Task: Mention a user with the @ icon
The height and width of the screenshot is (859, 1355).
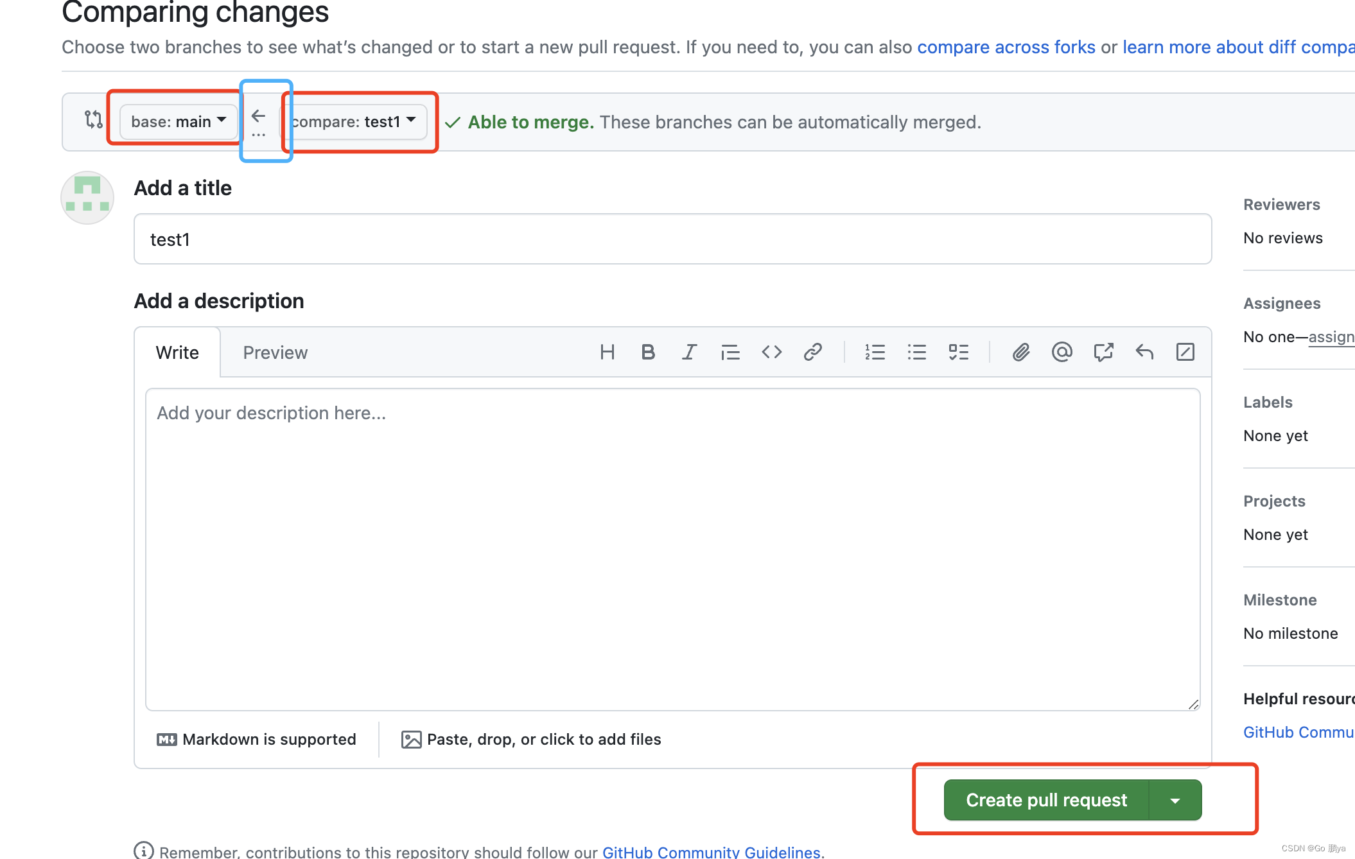Action: tap(1062, 352)
